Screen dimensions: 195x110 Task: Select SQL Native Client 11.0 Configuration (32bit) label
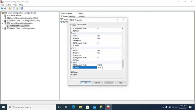click(23, 21)
